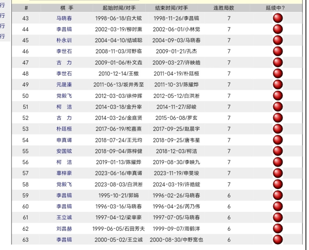This screenshot has height=250, width=309.
Task: Select start cell 2023-06-16/申真谞
Action: [118, 173]
